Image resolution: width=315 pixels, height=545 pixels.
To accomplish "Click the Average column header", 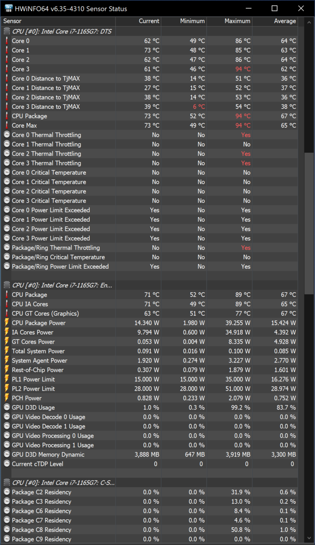I will (x=275, y=21).
